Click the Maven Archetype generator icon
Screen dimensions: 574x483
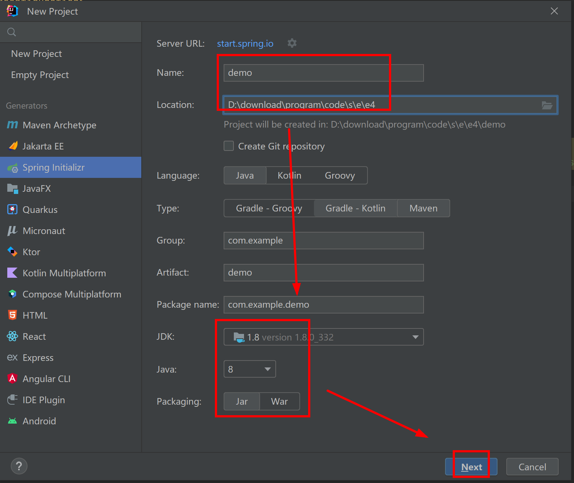click(12, 125)
